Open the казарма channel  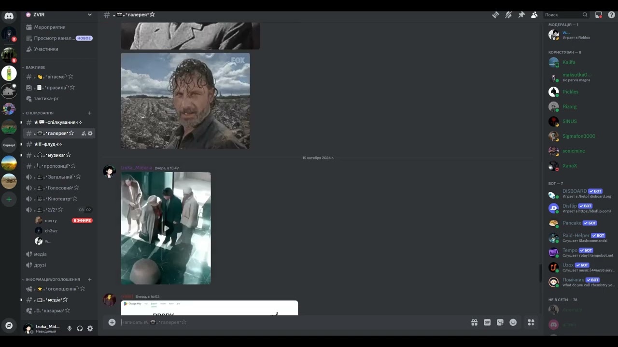coord(58,311)
